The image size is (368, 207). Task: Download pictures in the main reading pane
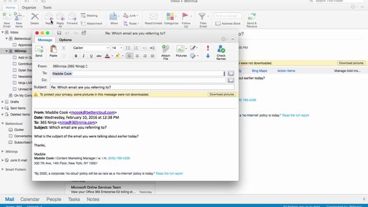351,63
